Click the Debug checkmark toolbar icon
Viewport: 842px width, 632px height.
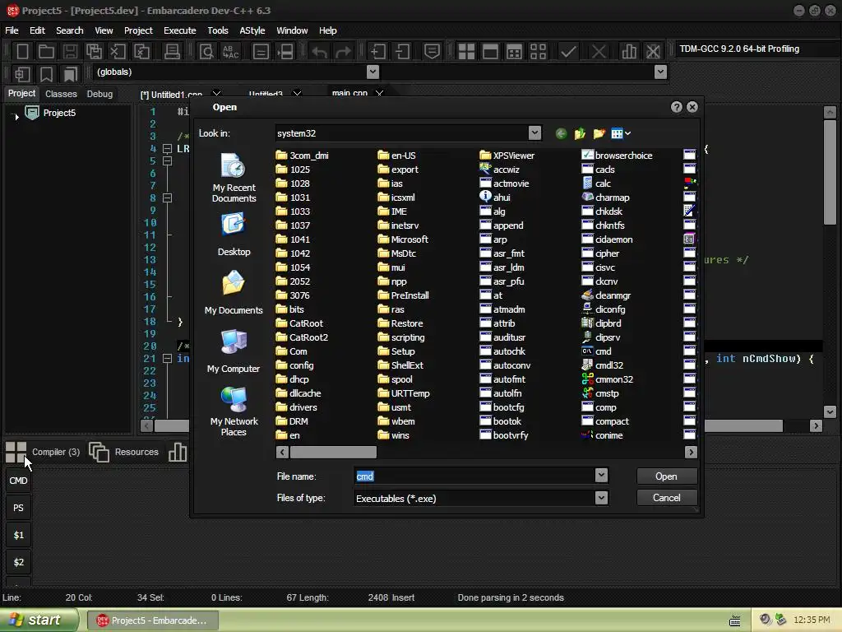(568, 52)
